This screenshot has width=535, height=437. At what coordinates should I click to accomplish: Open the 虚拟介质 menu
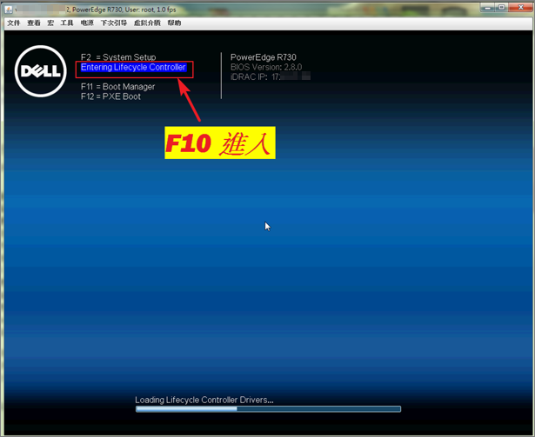pyautogui.click(x=147, y=23)
